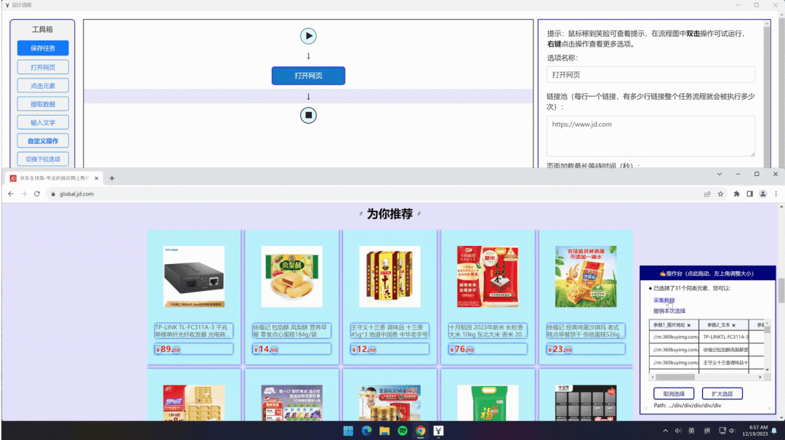This screenshot has height=440, width=785.
Task: Click the 采集数据 link in the operation panel
Action: pyautogui.click(x=664, y=300)
